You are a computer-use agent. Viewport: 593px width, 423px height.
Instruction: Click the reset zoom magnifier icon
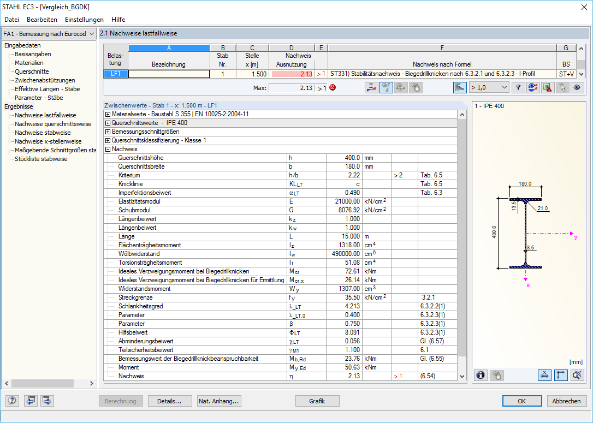(x=577, y=375)
